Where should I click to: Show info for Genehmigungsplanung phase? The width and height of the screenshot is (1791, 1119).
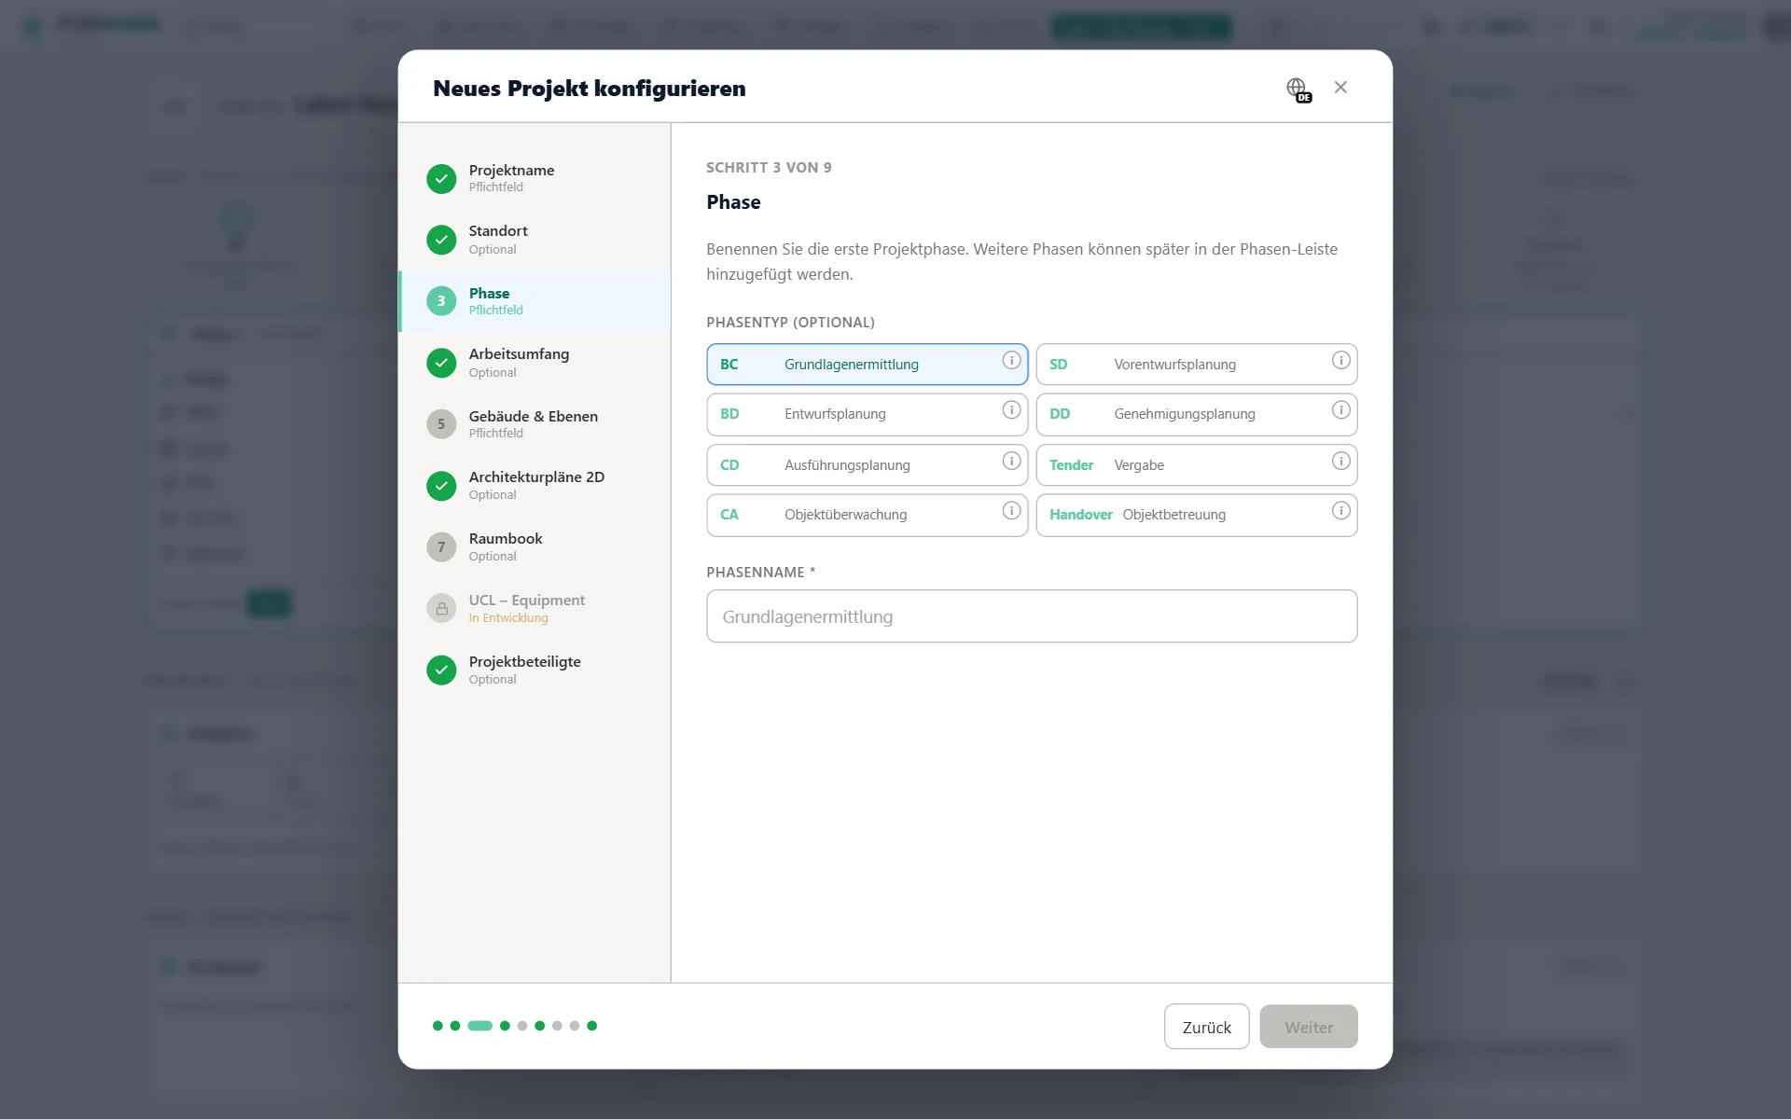pyautogui.click(x=1340, y=410)
